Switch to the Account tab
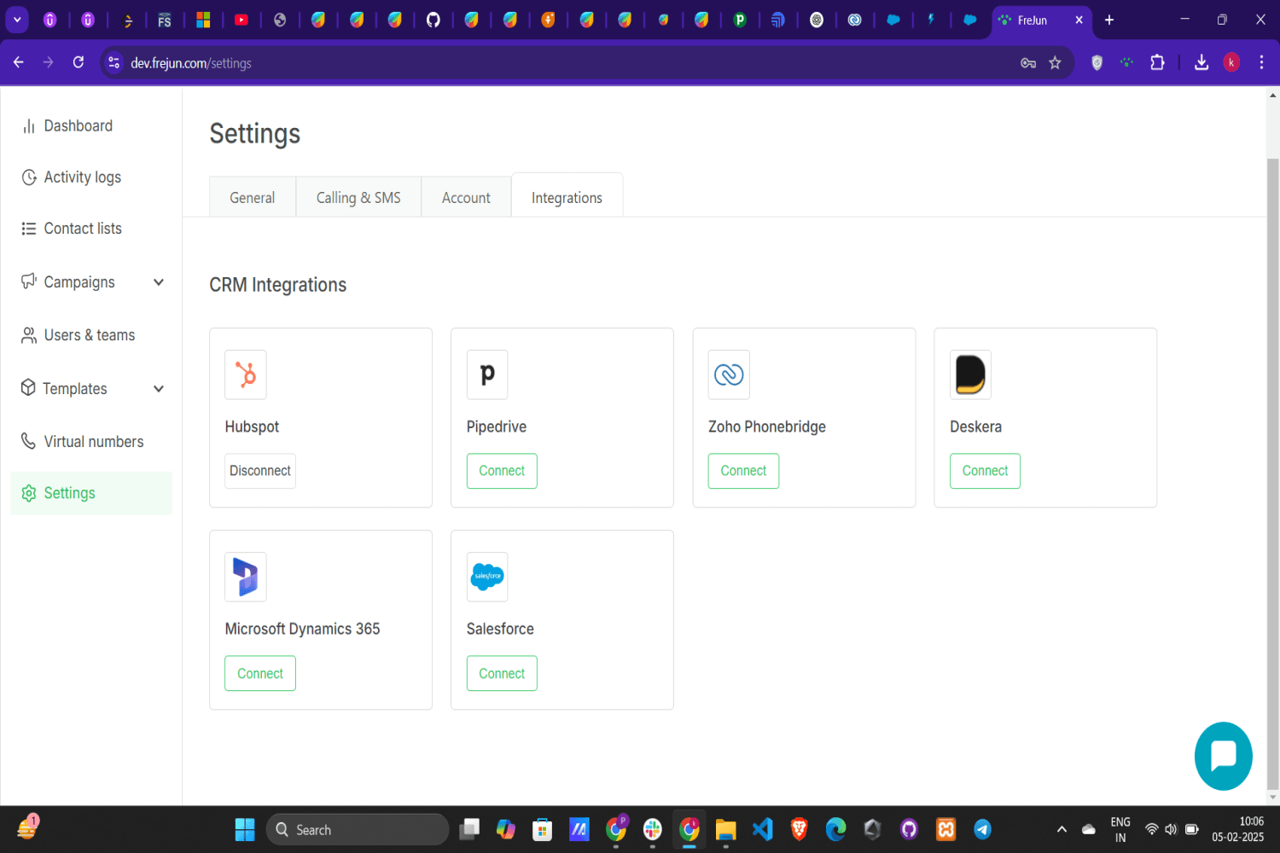 tap(466, 197)
